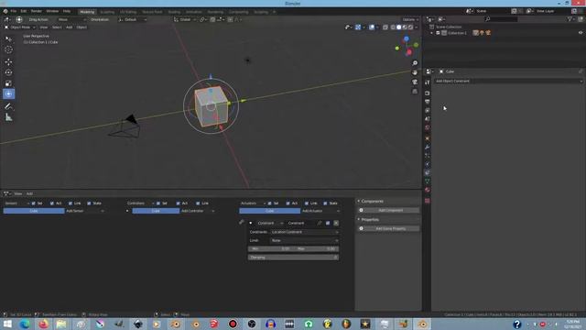The image size is (586, 330).
Task: Click the Controllers Cube object button
Action: (x=156, y=211)
